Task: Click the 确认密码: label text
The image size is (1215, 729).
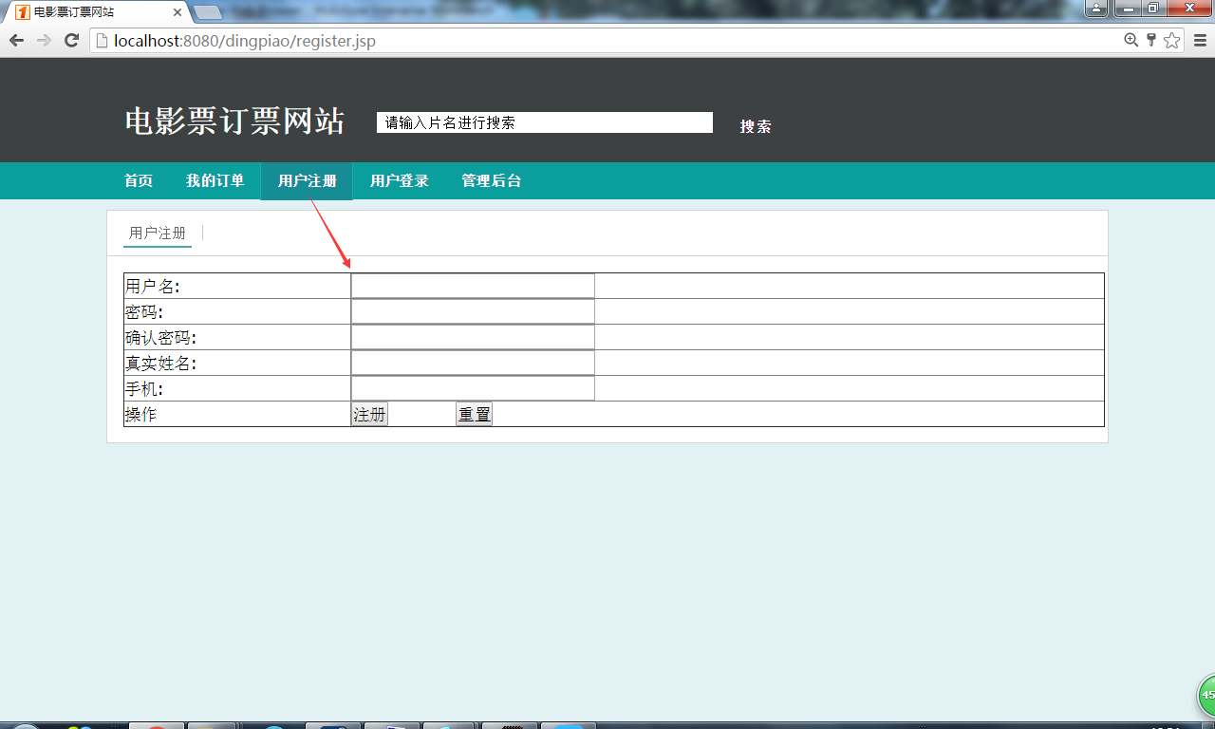Action: coord(160,338)
